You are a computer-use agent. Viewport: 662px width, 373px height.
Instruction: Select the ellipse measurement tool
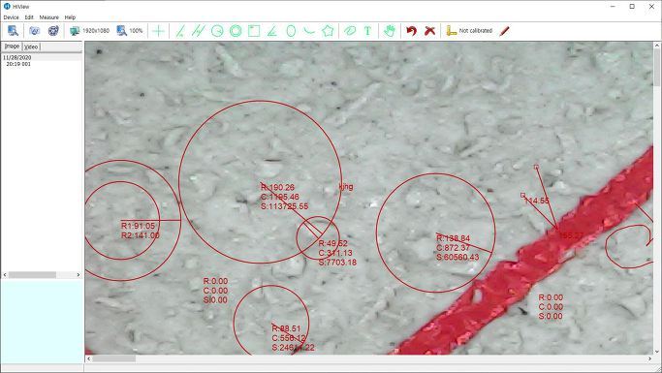291,31
